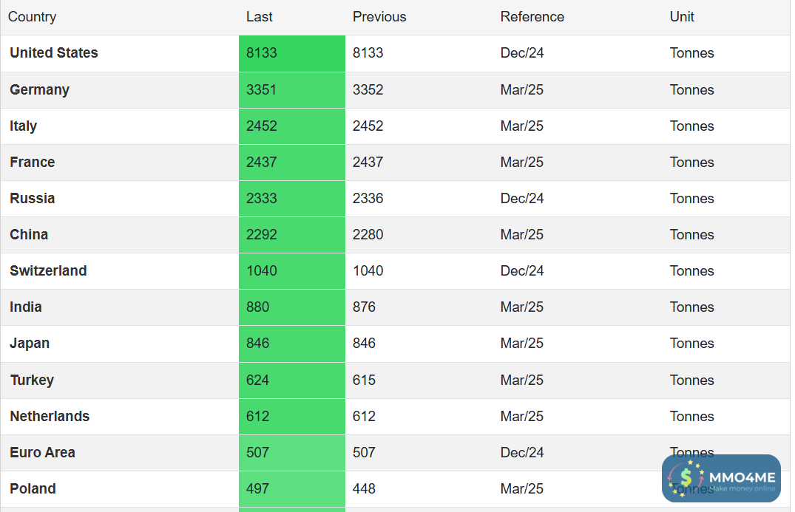Open the France row link
Viewport: 795px width, 512px height.
coord(33,163)
